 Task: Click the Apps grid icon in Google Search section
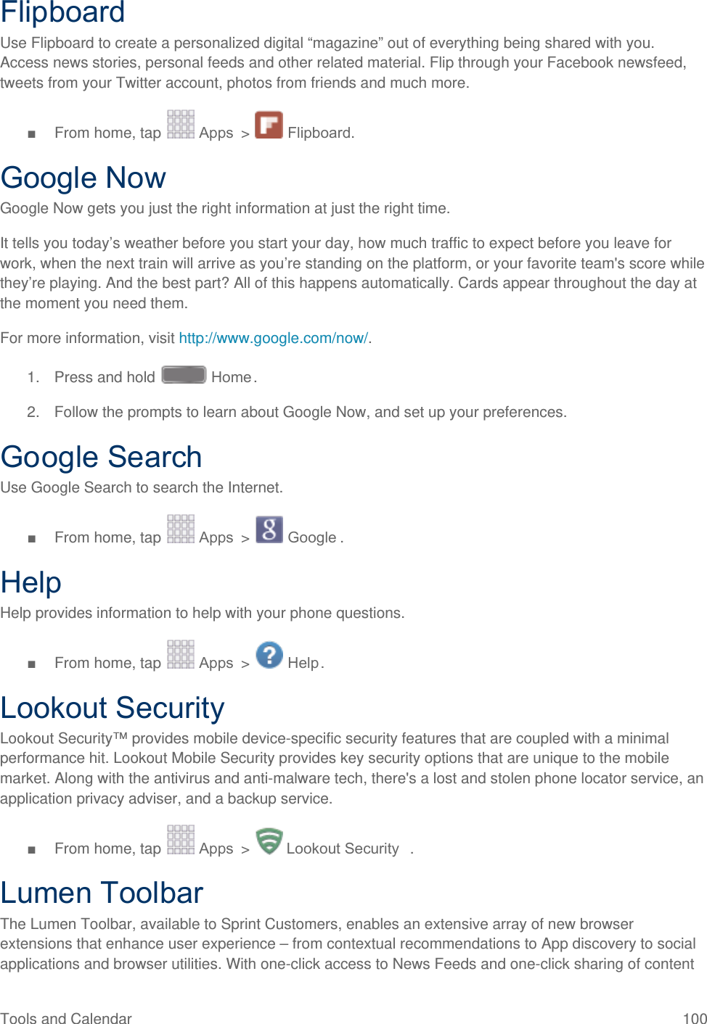point(181,529)
